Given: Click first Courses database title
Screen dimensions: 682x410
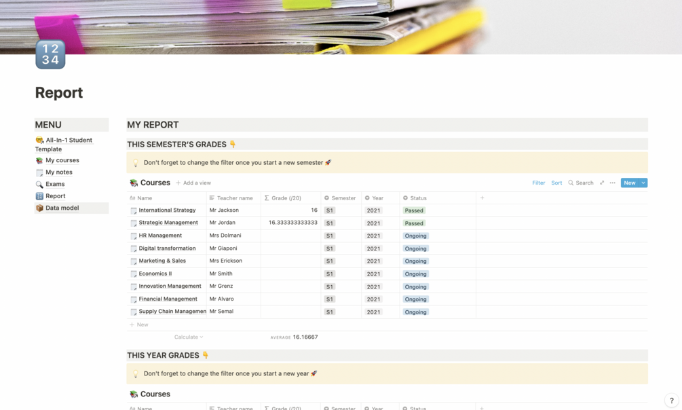Looking at the screenshot, I should [155, 183].
